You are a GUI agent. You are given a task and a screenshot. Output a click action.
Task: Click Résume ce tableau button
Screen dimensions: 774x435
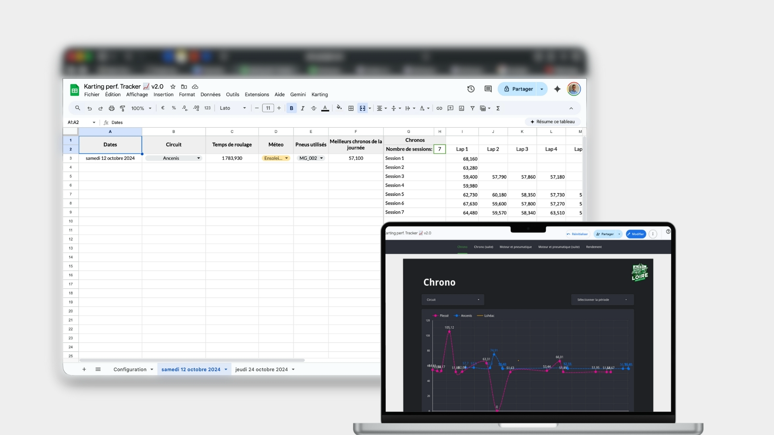click(552, 122)
